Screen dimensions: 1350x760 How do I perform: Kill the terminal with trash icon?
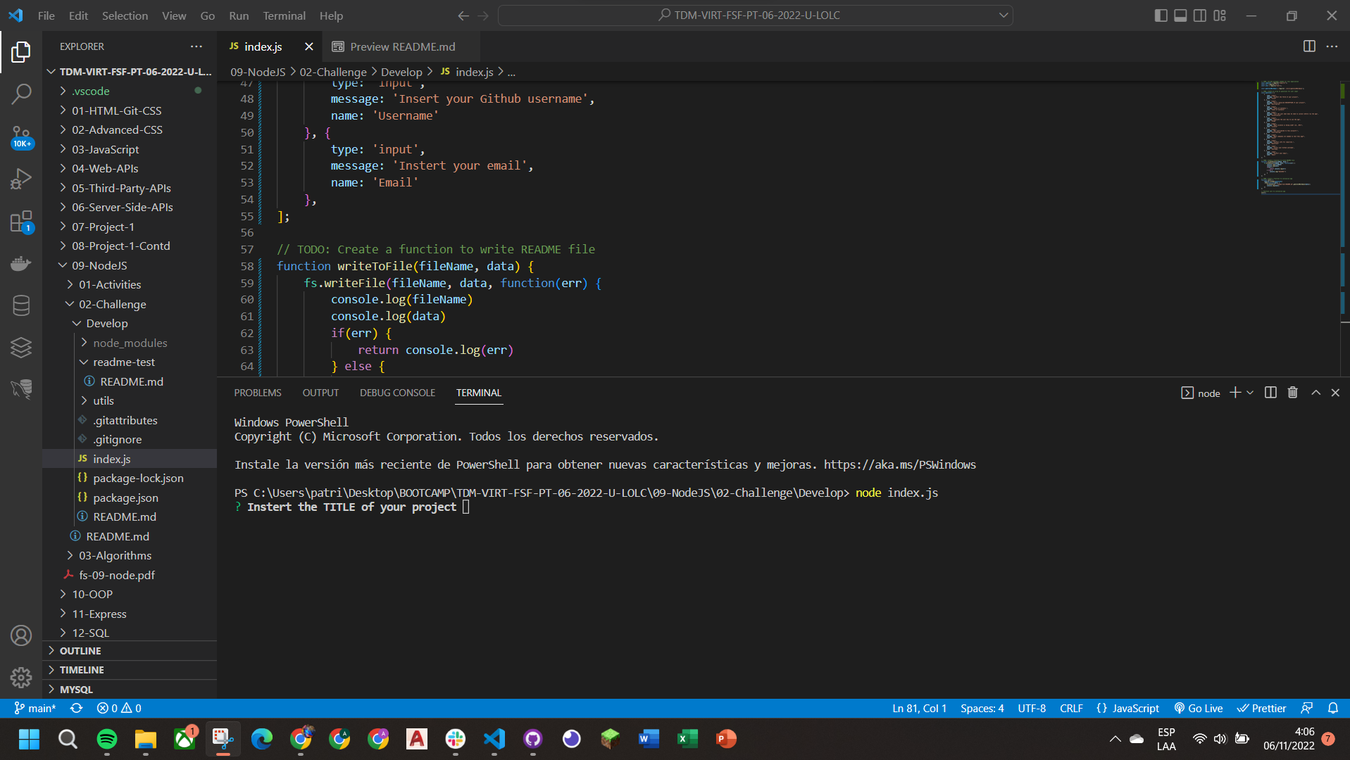tap(1293, 393)
